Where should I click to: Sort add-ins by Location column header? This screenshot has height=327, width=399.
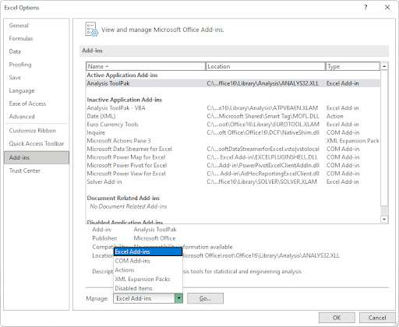[265, 66]
